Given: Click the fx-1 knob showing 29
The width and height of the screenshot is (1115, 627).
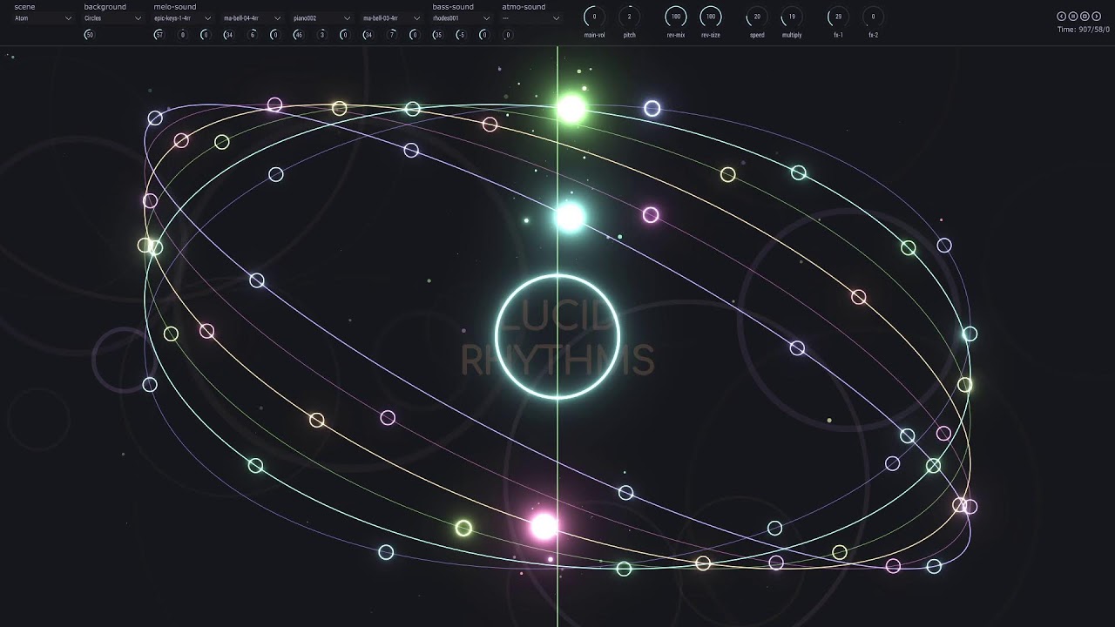Looking at the screenshot, I should [x=838, y=17].
